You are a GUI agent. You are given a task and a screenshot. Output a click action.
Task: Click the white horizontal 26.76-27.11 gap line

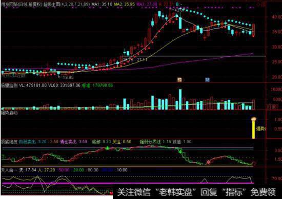click(x=194, y=56)
